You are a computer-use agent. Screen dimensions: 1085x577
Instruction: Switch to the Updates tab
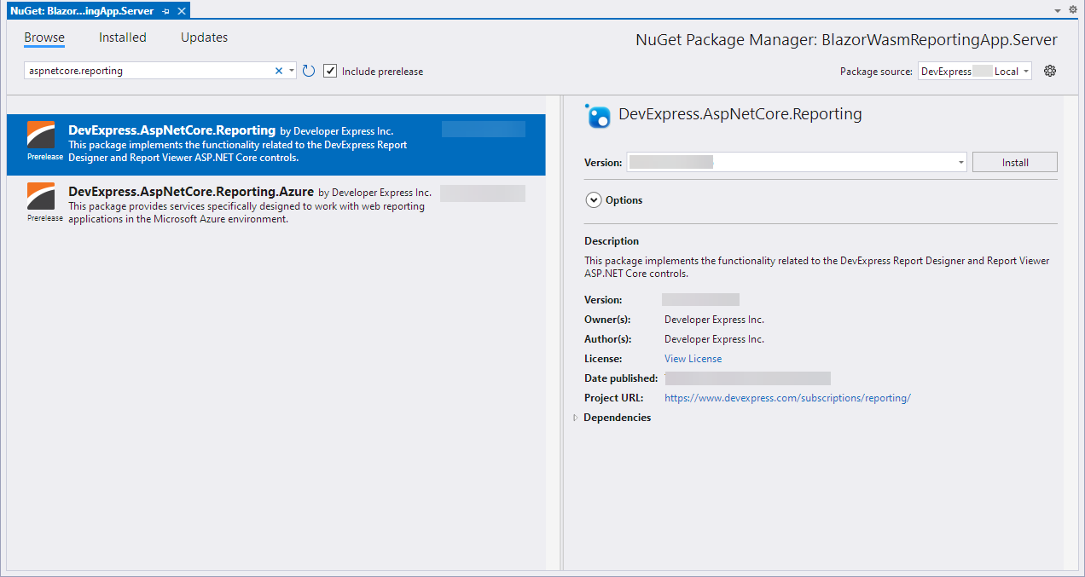204,38
